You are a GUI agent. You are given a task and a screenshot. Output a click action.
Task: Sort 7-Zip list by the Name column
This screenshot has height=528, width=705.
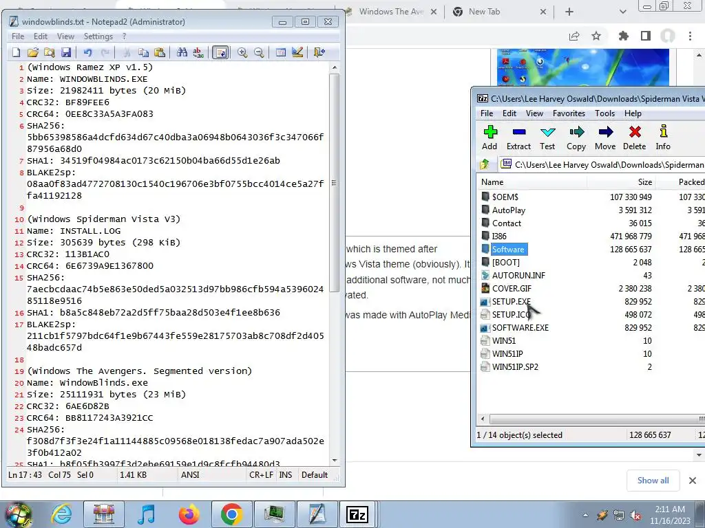pyautogui.click(x=532, y=181)
